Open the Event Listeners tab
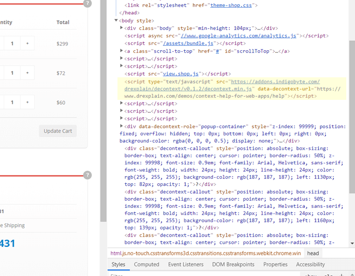The width and height of the screenshot is (355, 276). click(x=186, y=264)
